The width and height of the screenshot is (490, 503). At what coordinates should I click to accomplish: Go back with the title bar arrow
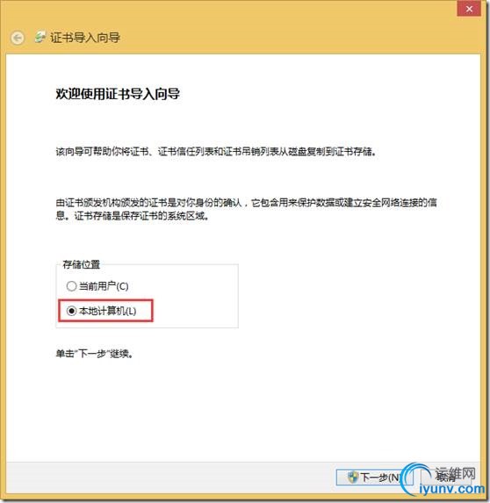(x=17, y=38)
